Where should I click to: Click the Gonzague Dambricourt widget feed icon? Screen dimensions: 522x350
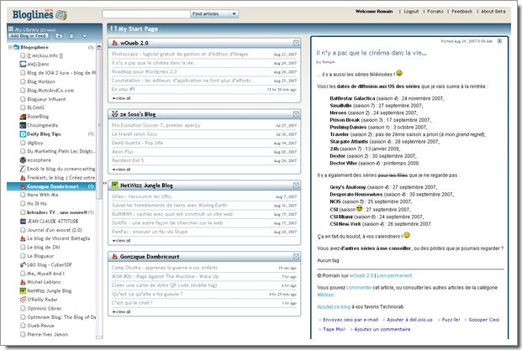(x=115, y=256)
